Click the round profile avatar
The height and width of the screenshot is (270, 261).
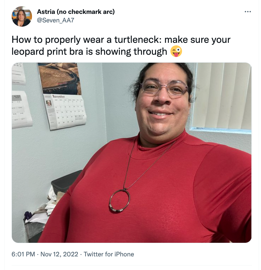coord(22,16)
